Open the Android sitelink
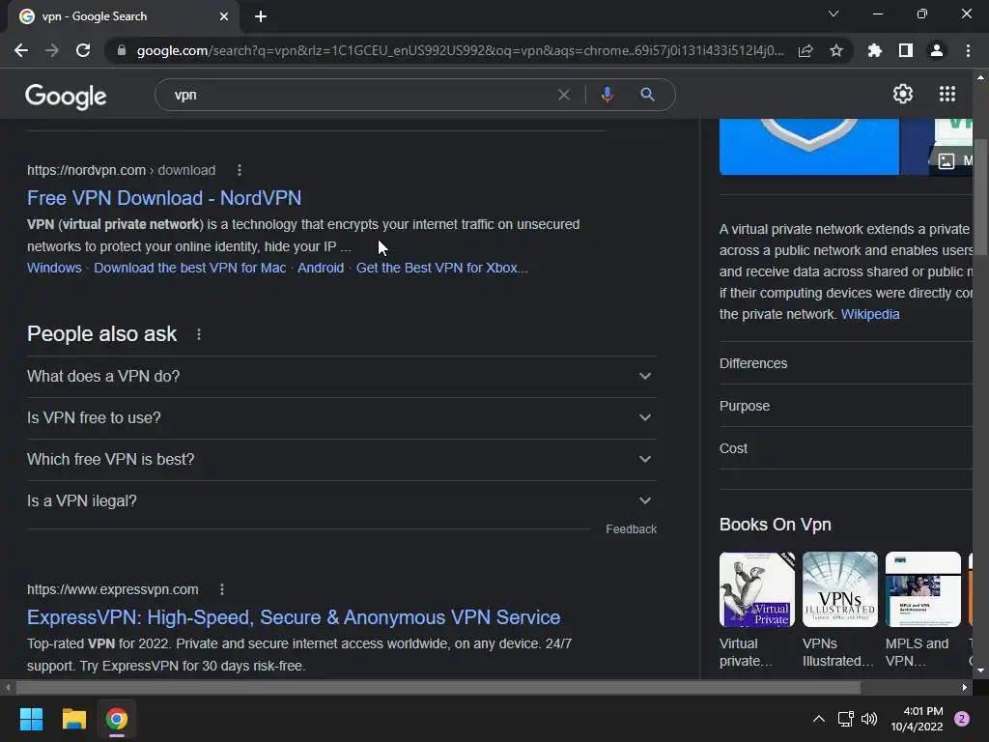The width and height of the screenshot is (989, 742). [x=321, y=269]
